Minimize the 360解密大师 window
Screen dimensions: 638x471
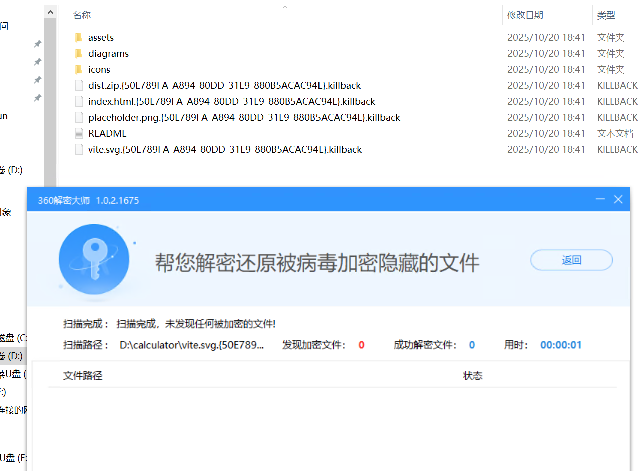[x=600, y=200]
